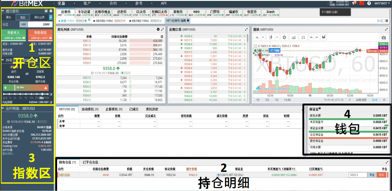Viewport: 392px width, 191px height.
Task: Click the margin help question icon
Action: click(x=320, y=109)
